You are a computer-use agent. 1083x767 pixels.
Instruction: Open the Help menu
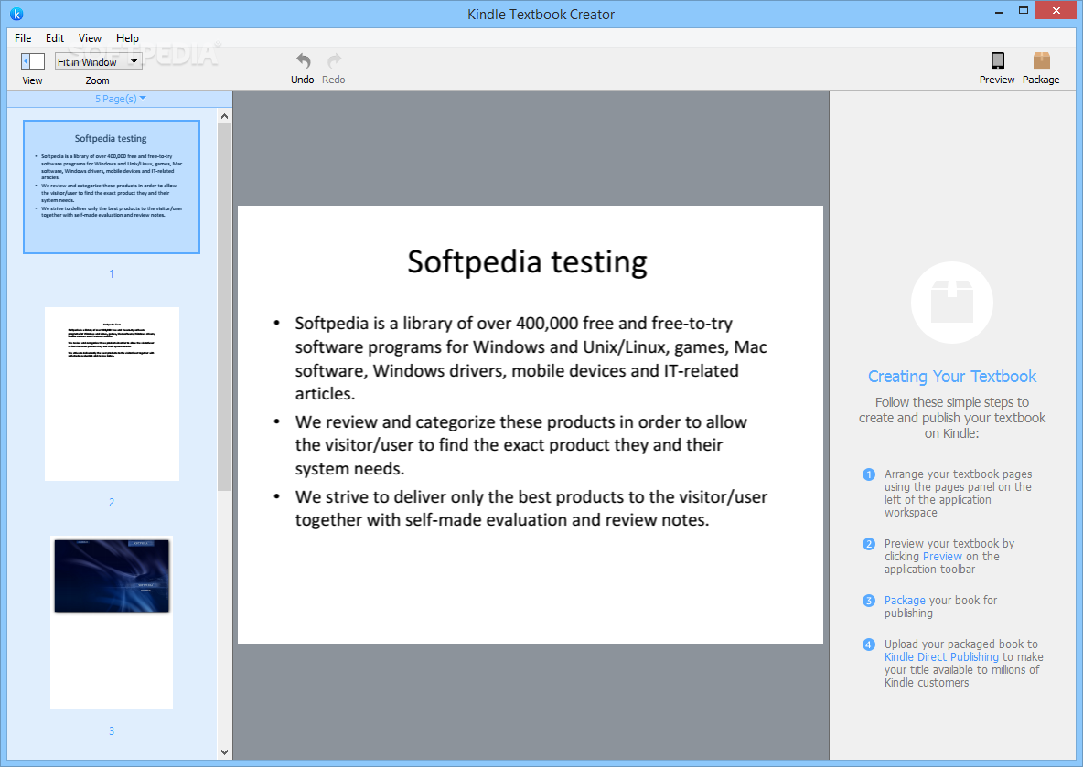click(x=127, y=38)
